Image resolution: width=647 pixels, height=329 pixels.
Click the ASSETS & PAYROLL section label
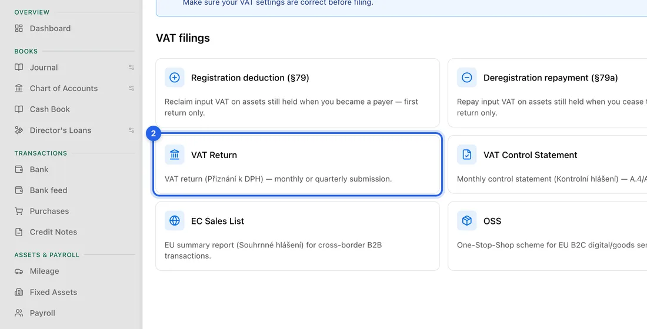tap(46, 255)
